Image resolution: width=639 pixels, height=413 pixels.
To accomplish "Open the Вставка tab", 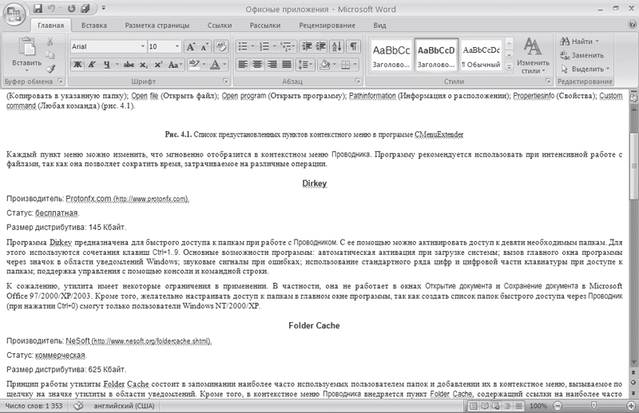I will (94, 26).
